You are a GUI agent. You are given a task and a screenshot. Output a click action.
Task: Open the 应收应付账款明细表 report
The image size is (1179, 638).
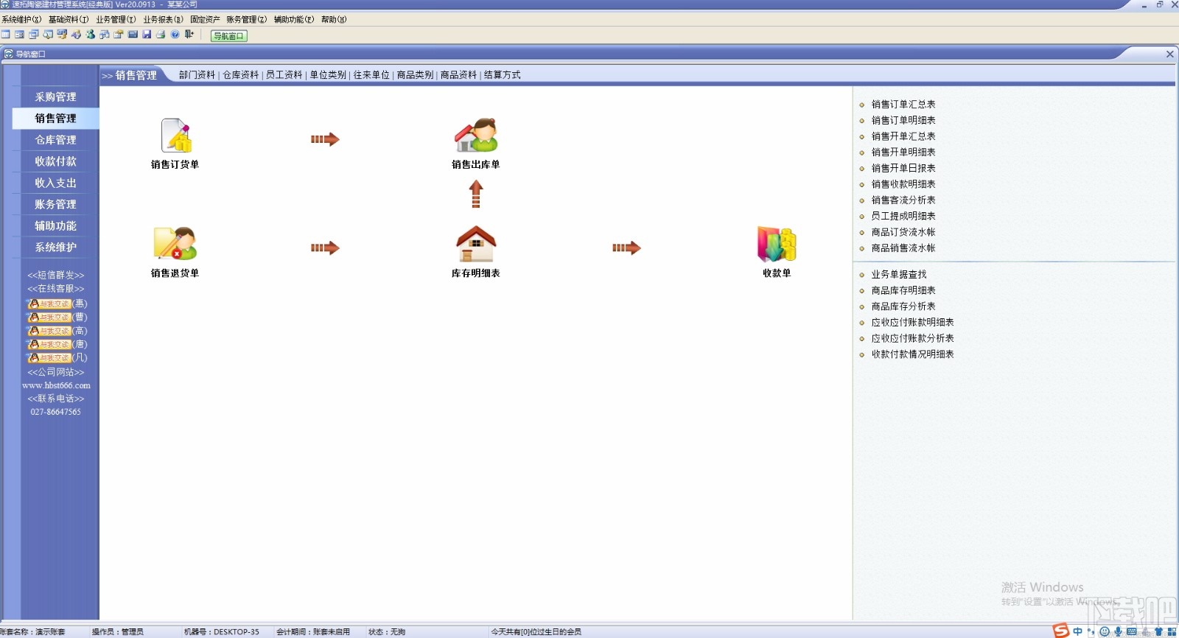[x=913, y=323]
